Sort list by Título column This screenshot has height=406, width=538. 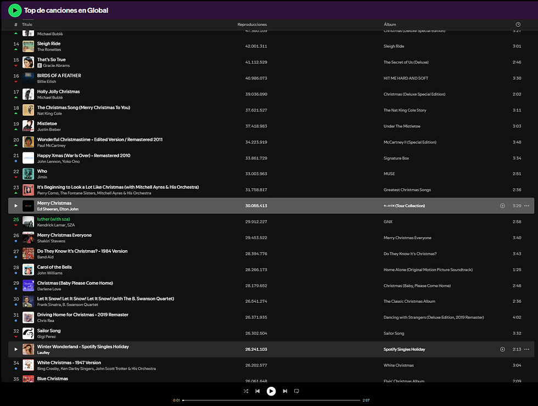[27, 24]
